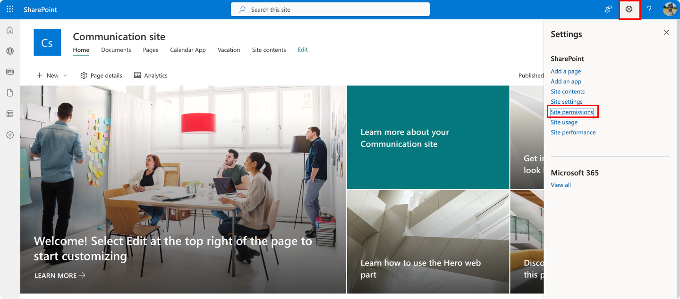680x299 pixels.
Task: Open the Home icon in left rail
Action: click(x=10, y=31)
